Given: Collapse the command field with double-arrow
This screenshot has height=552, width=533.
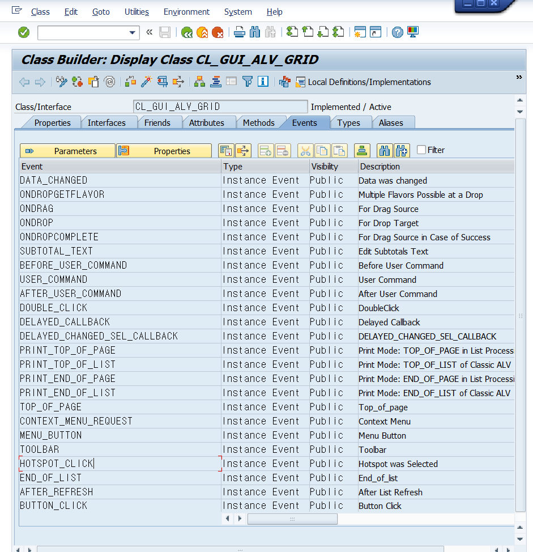Looking at the screenshot, I should [150, 32].
